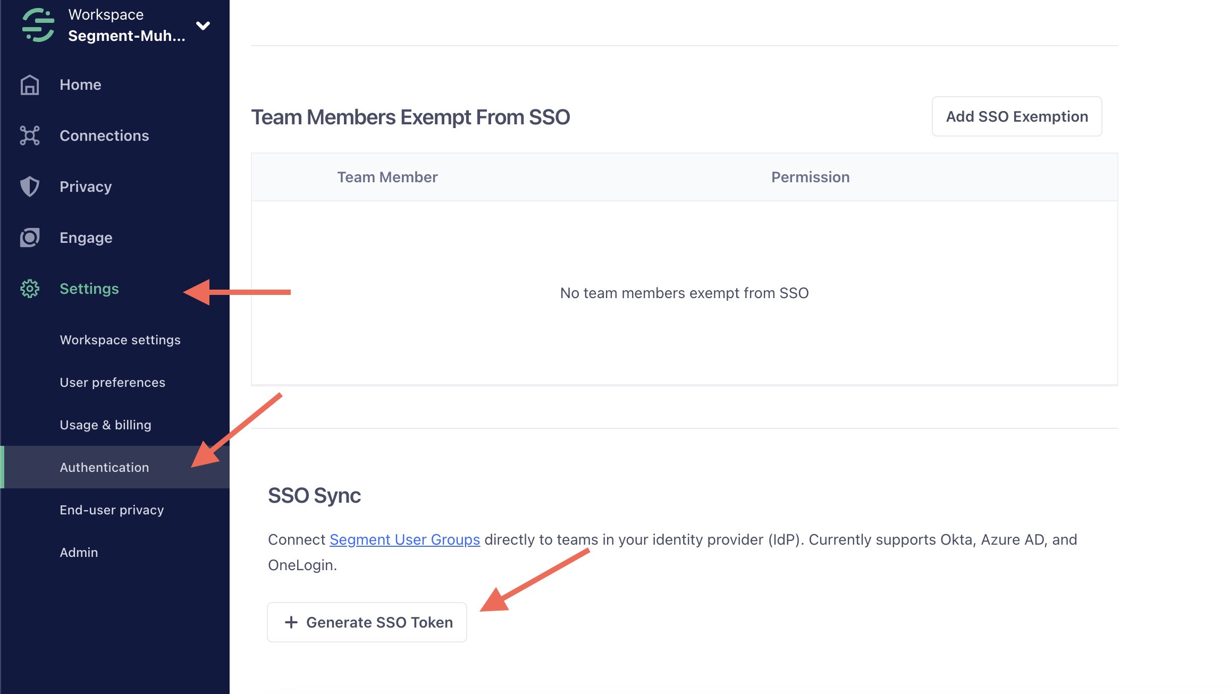Viewport: 1230px width, 694px height.
Task: Open End-user privacy settings
Action: [112, 510]
